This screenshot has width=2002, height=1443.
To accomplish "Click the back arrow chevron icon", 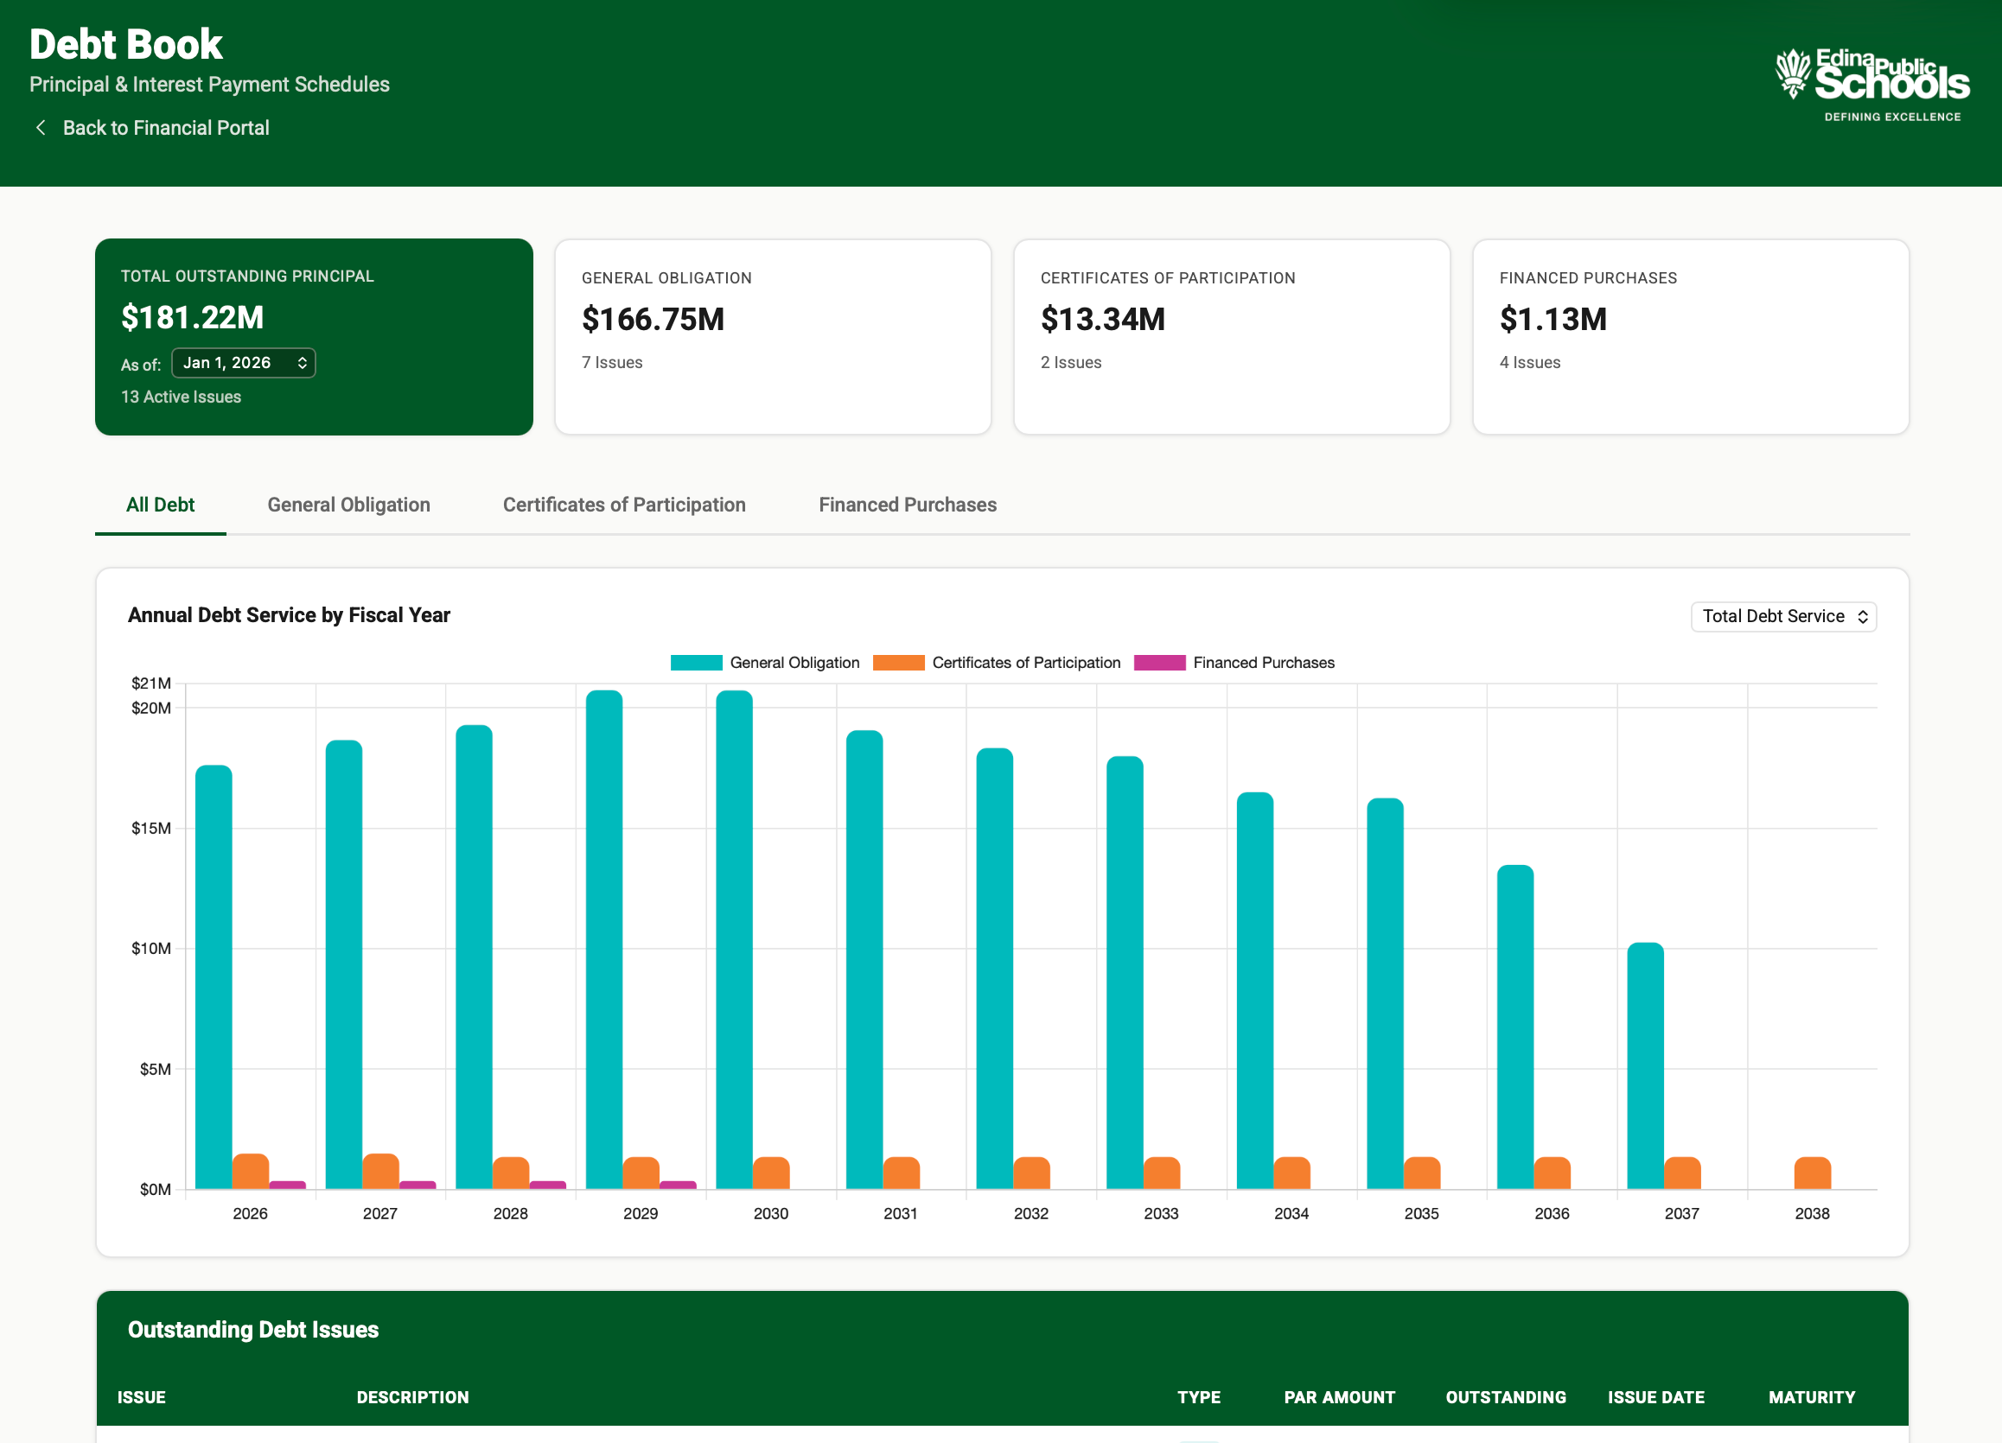I will 41,128.
